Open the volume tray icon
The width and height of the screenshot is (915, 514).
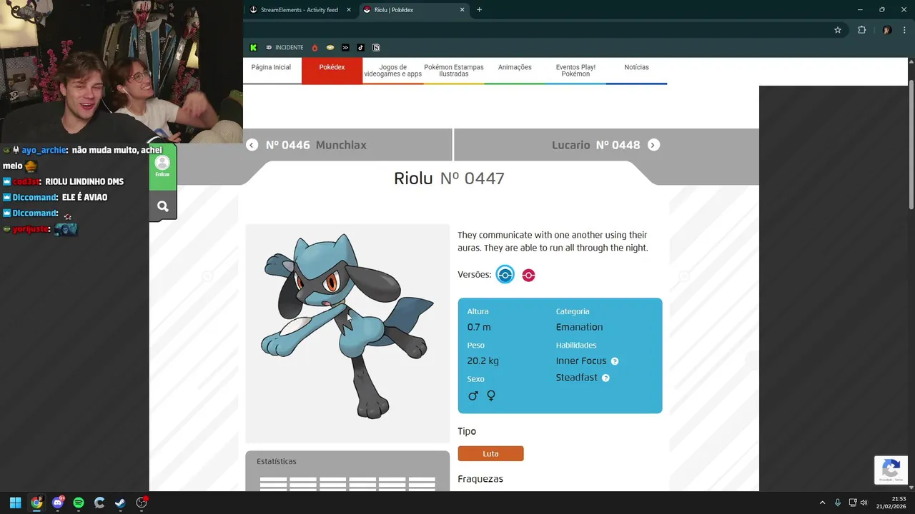864,503
